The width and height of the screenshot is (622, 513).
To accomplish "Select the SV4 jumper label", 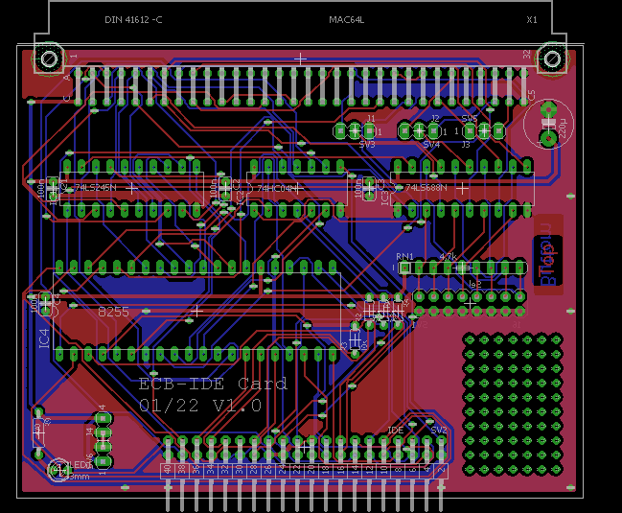I will pyautogui.click(x=431, y=144).
